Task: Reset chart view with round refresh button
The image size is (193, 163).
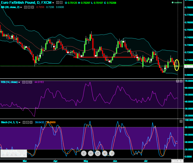Action: tap(98, 153)
